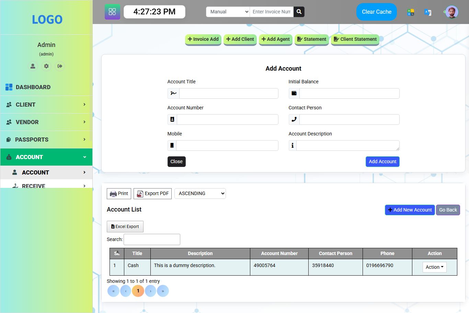Open the DASHBOARD sidebar item
The image size is (469, 313).
tap(33, 87)
